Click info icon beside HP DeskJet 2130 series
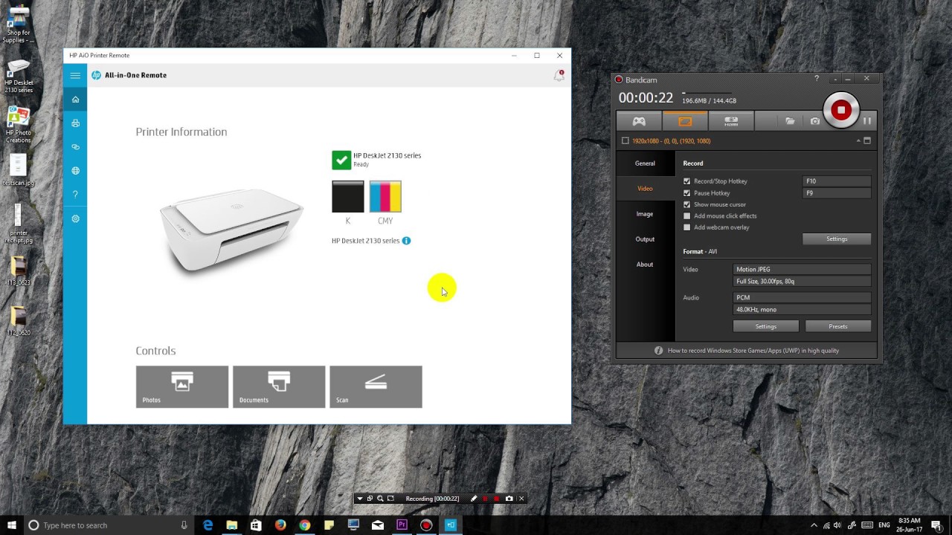The image size is (952, 535). click(x=406, y=241)
